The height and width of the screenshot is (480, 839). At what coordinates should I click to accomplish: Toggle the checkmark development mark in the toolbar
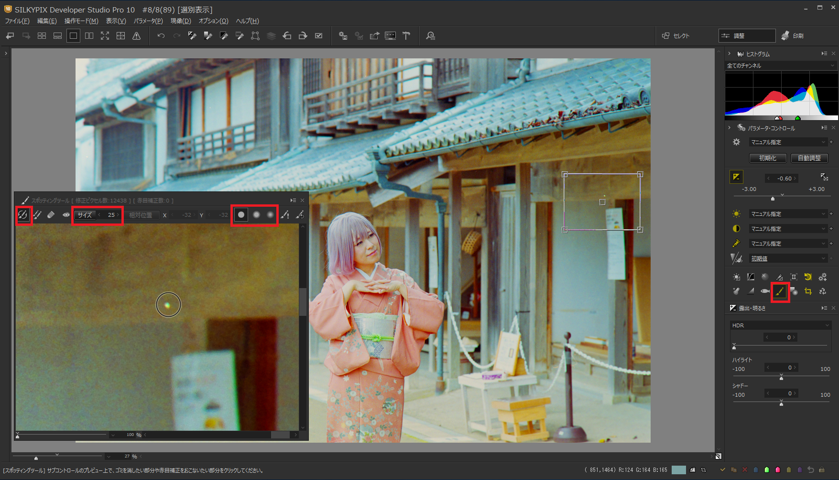point(318,36)
